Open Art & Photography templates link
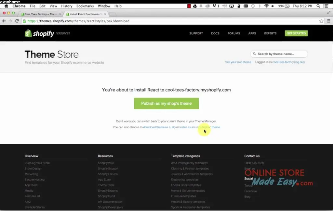 189,163
